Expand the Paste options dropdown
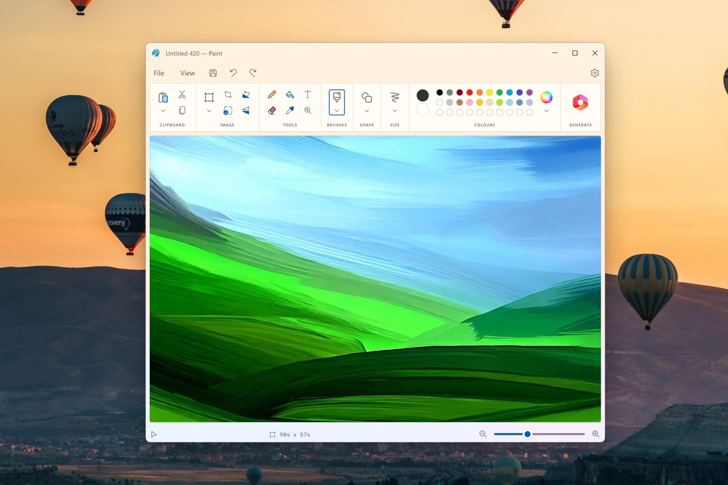This screenshot has height=485, width=728. click(x=163, y=111)
